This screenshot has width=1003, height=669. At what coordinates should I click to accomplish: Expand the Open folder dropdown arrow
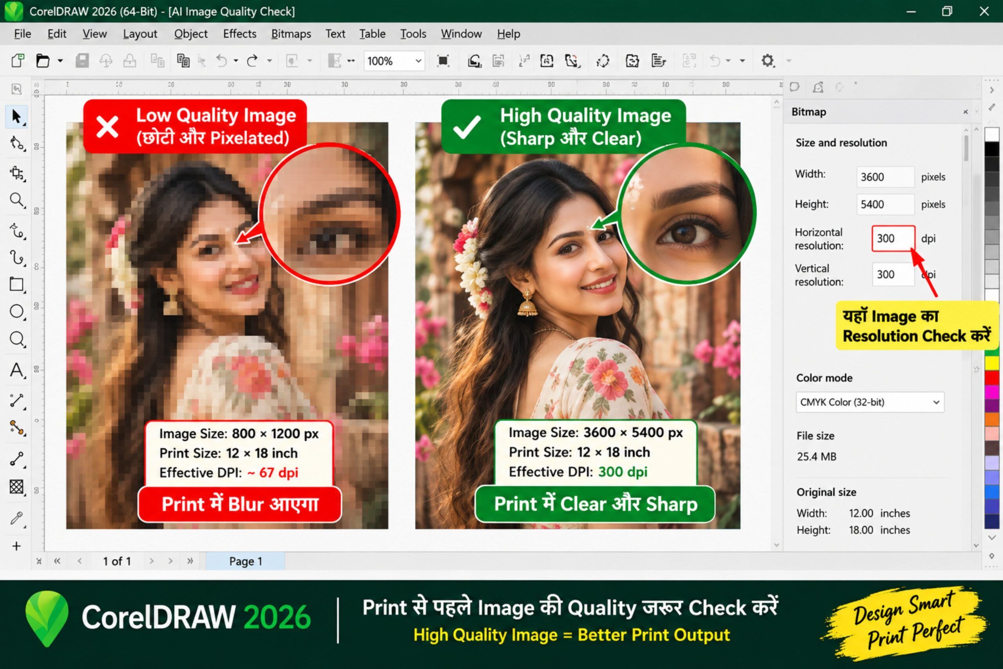pos(60,61)
